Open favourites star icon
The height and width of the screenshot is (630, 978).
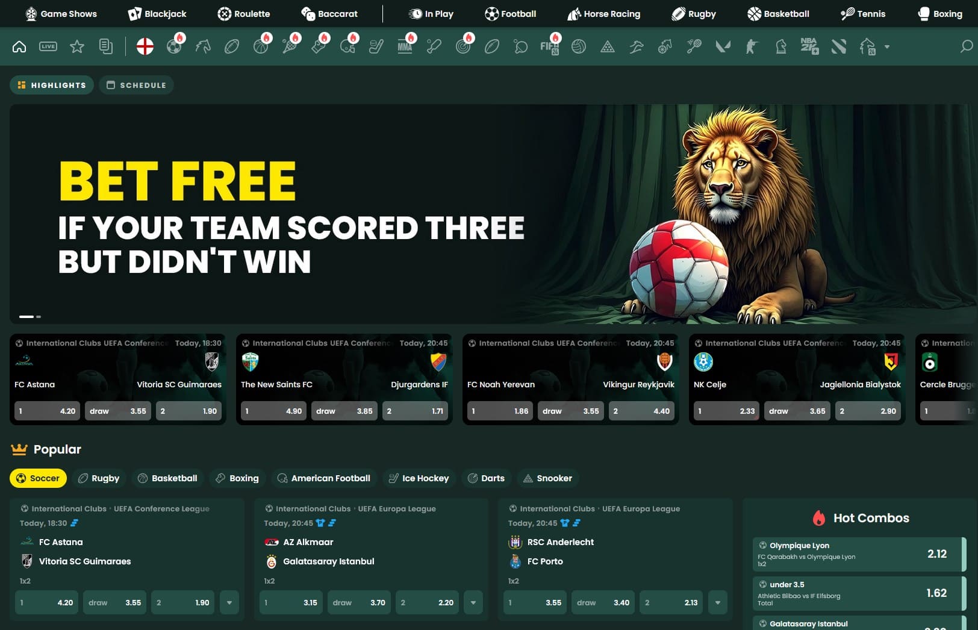point(77,46)
